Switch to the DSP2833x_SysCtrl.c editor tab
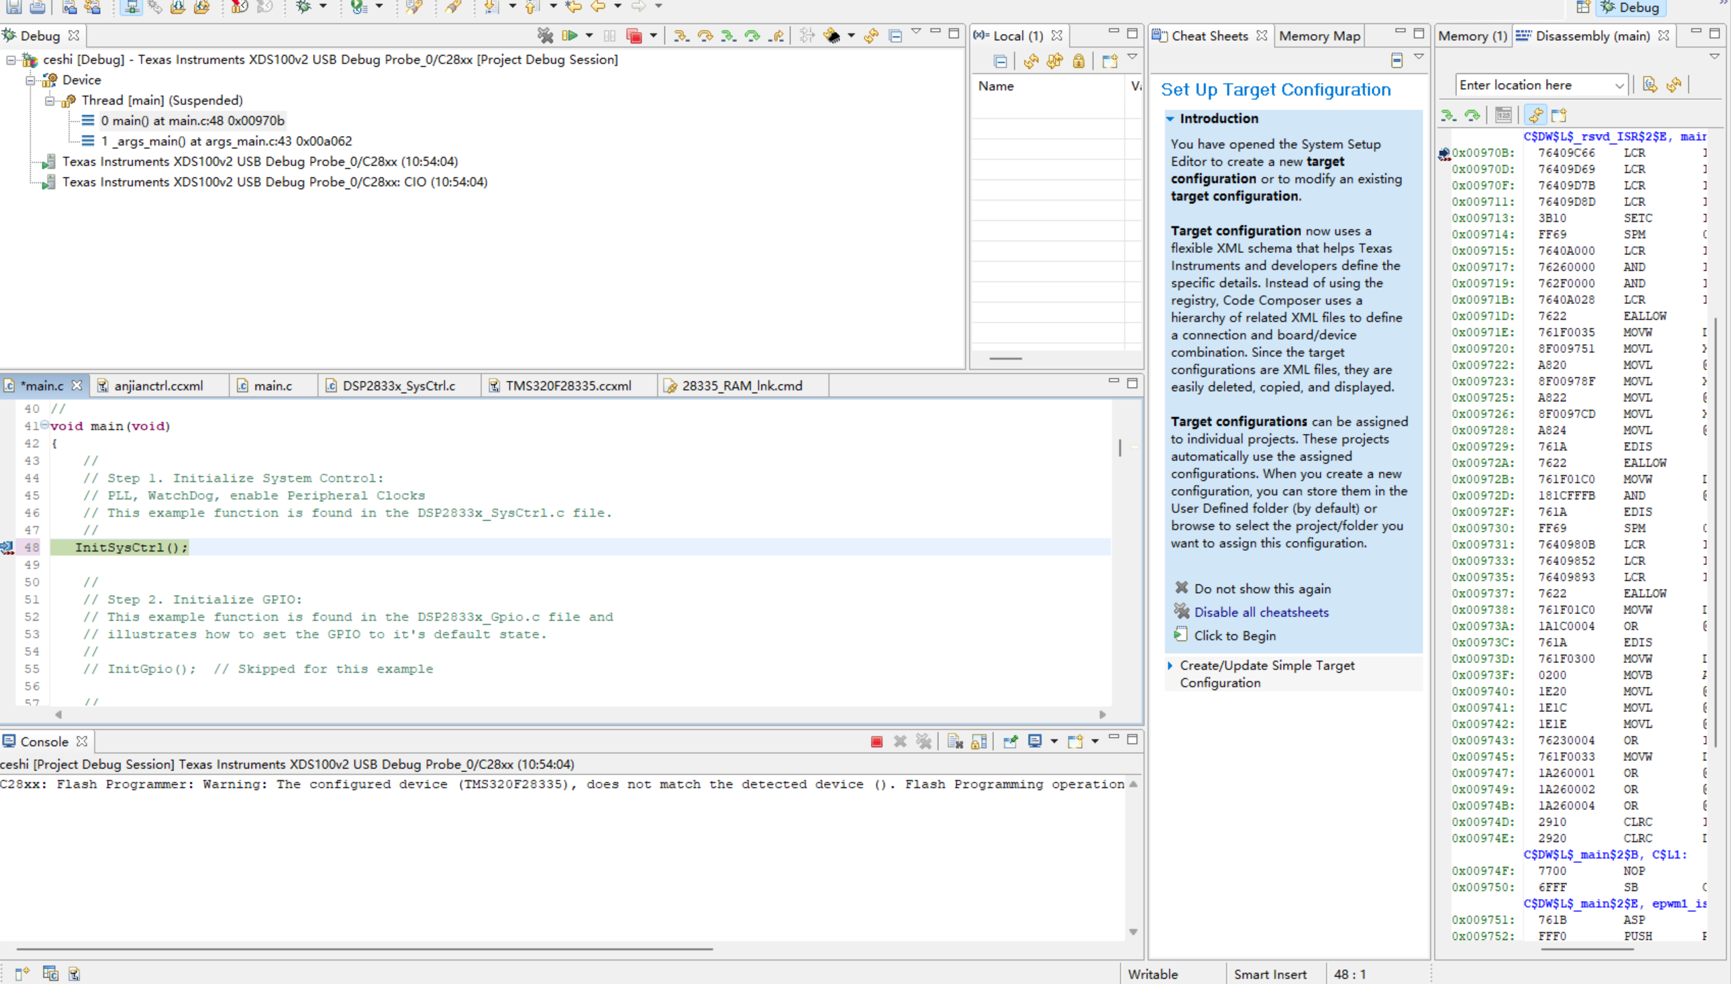1731x984 pixels. pyautogui.click(x=398, y=386)
